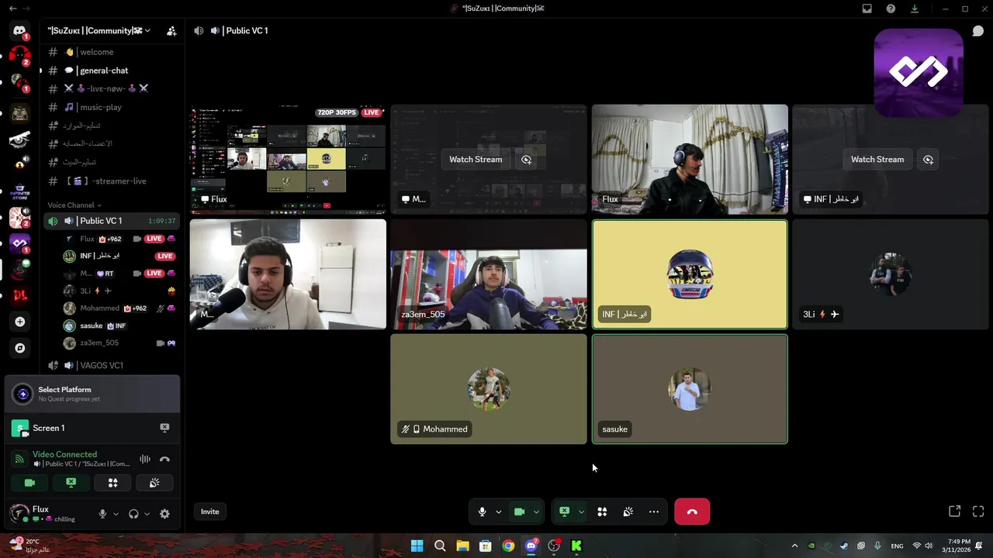Open user settings gear icon
The width and height of the screenshot is (993, 558).
164,514
